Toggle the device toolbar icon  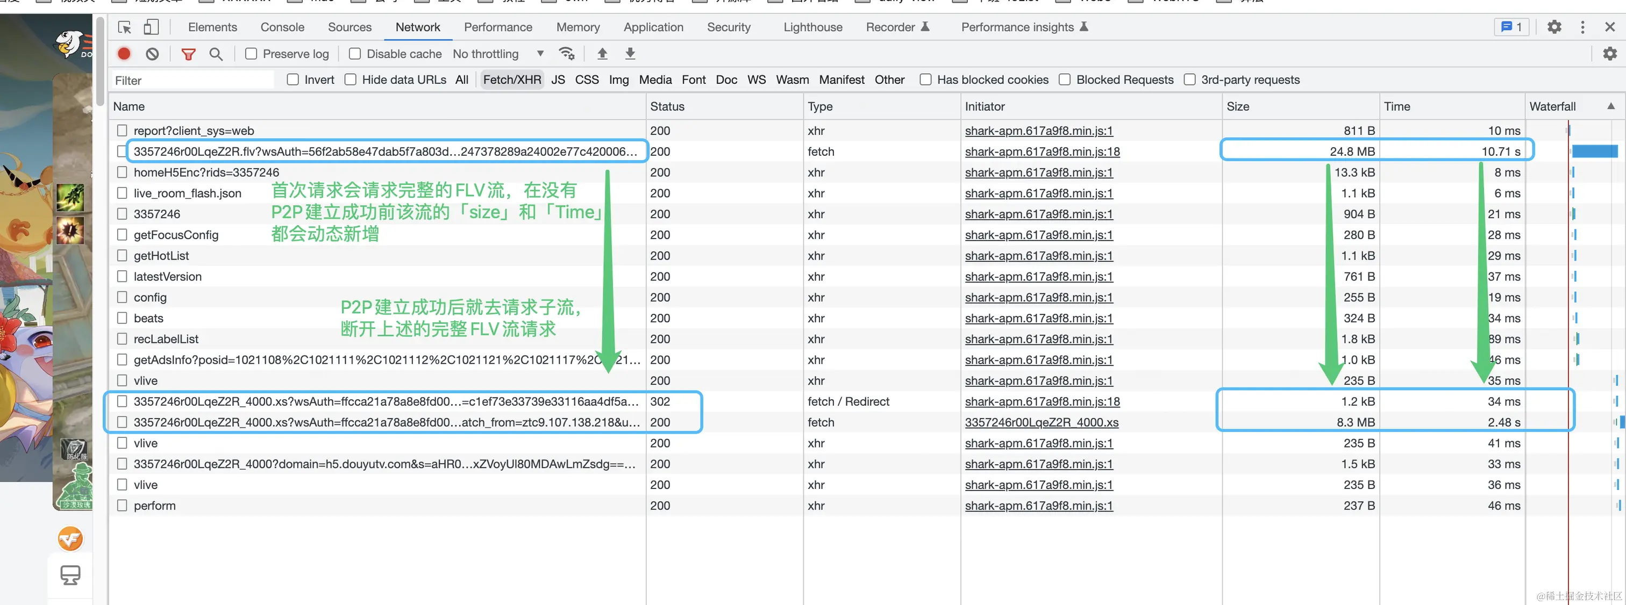[151, 27]
